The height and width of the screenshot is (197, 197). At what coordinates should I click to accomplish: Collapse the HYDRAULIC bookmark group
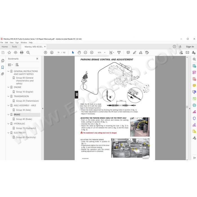(8, 124)
